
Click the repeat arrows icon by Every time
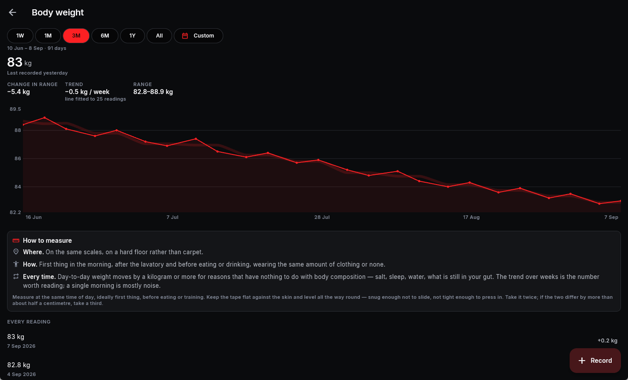pyautogui.click(x=16, y=277)
